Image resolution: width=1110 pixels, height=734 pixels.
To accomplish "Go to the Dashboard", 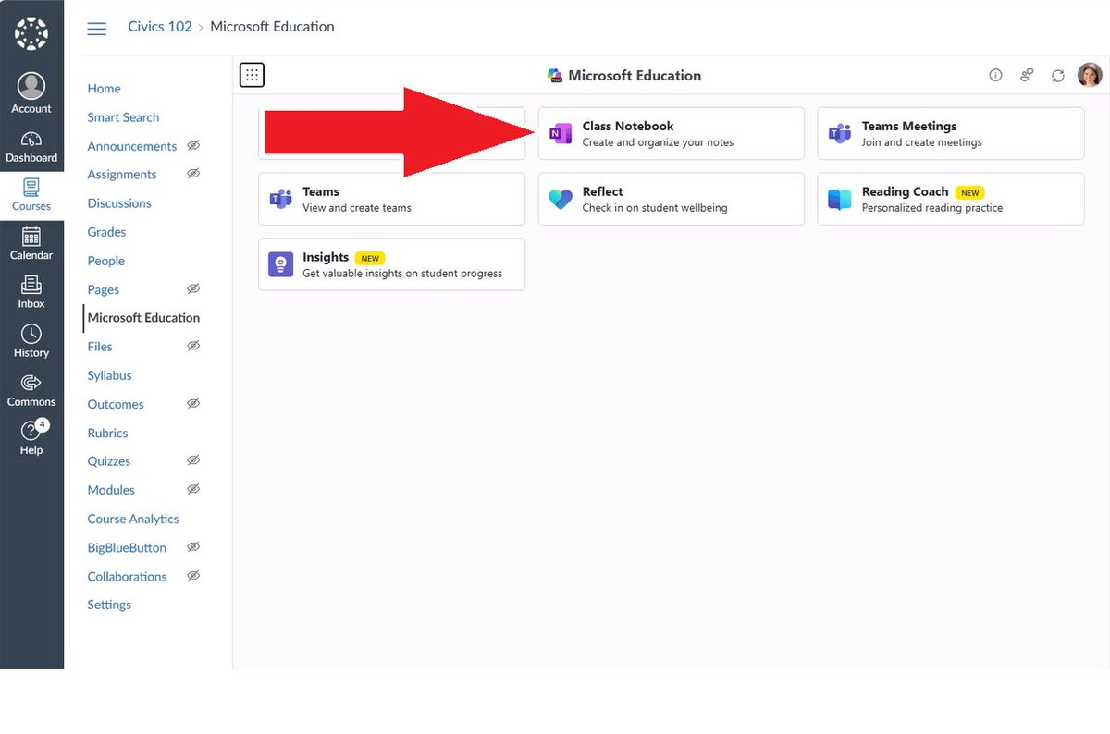I will 31,147.
